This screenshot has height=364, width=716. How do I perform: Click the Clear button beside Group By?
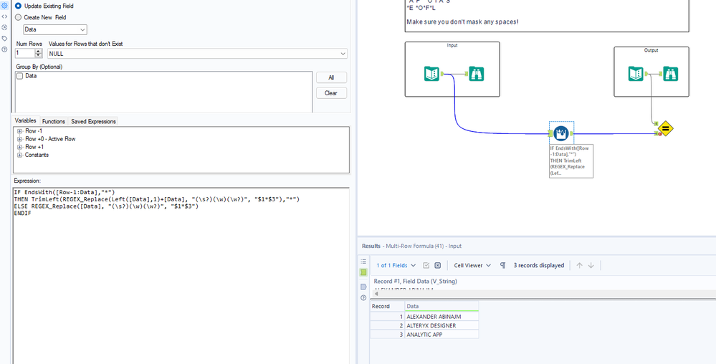[331, 93]
